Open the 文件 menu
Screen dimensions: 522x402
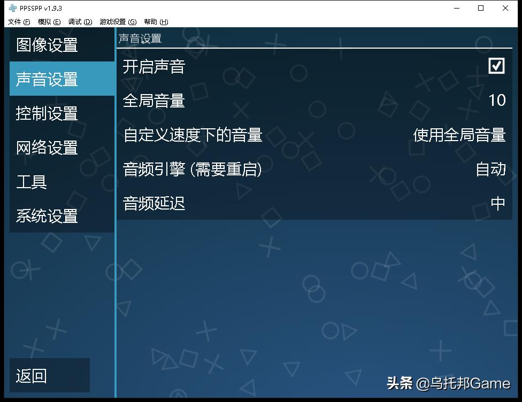pyautogui.click(x=19, y=21)
